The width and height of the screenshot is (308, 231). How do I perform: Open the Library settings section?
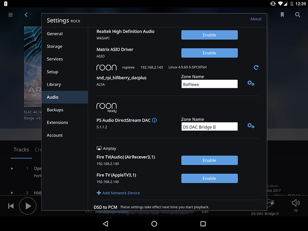pos(65,85)
